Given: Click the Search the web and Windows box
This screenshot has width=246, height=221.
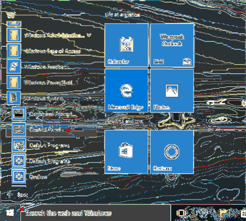Looking at the screenshot, I should (x=95, y=213).
